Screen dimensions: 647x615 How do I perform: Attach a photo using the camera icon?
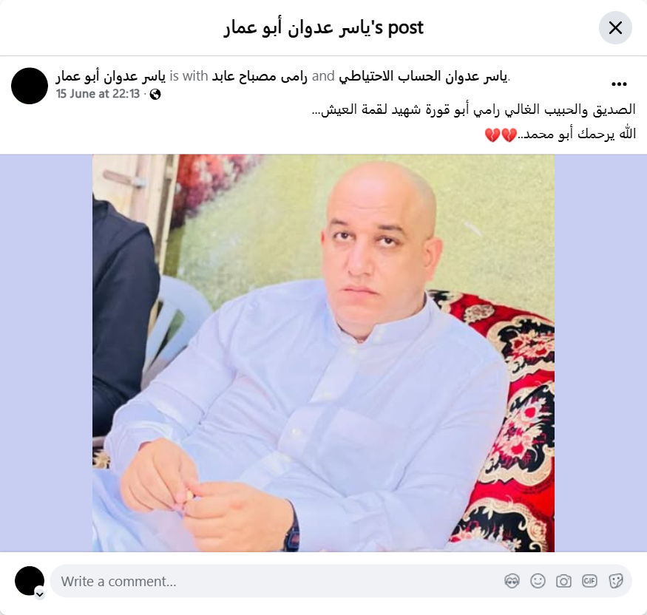[563, 581]
